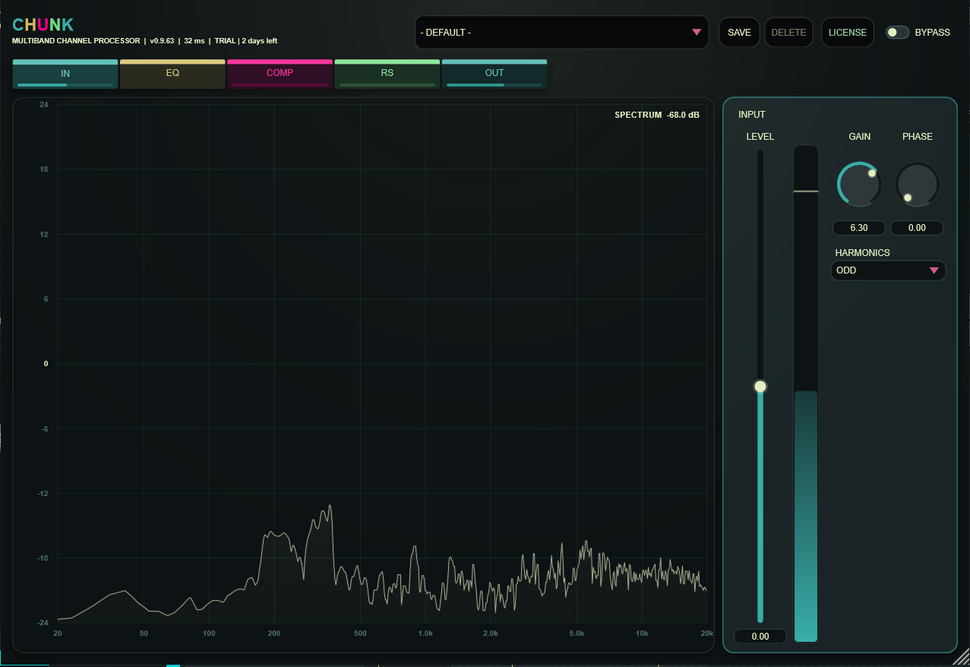Viewport: 970px width, 667px height.
Task: Open the preset dropdown showing DEFAULT
Action: [561, 33]
